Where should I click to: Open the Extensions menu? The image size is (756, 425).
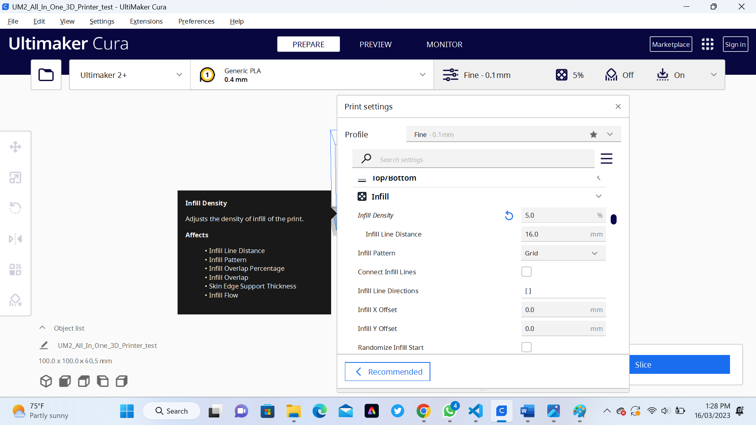[146, 21]
